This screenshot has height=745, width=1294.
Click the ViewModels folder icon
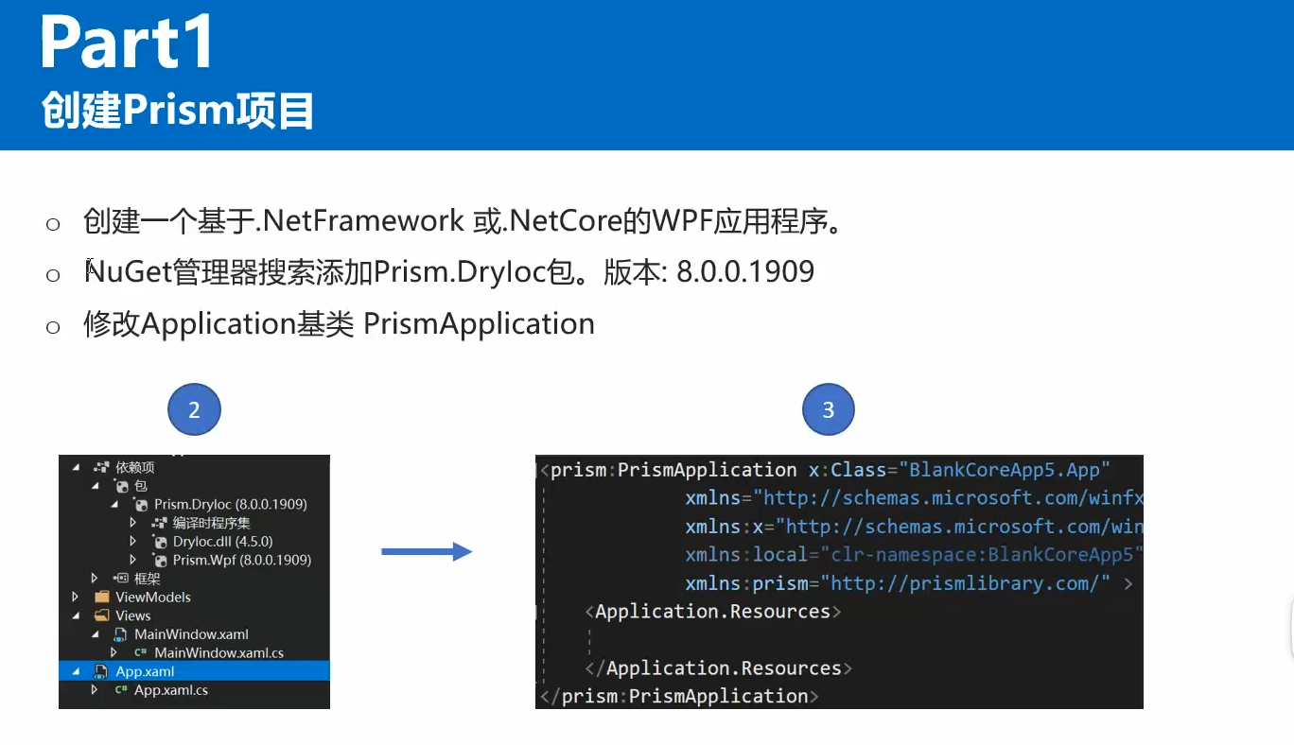[x=102, y=597]
